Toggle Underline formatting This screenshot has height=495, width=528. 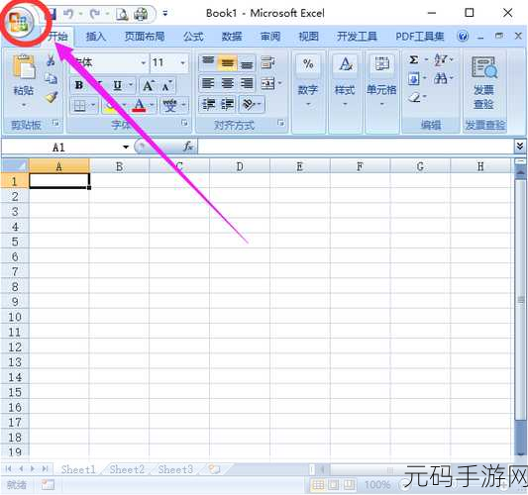[117, 85]
